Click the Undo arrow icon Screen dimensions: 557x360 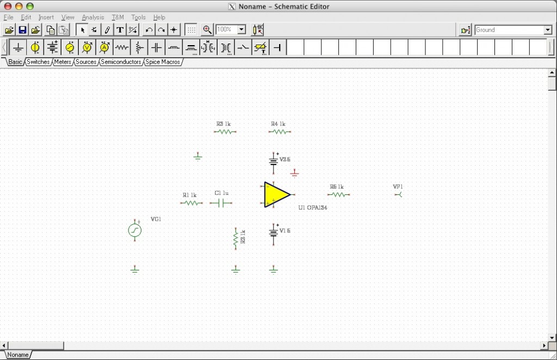[148, 30]
